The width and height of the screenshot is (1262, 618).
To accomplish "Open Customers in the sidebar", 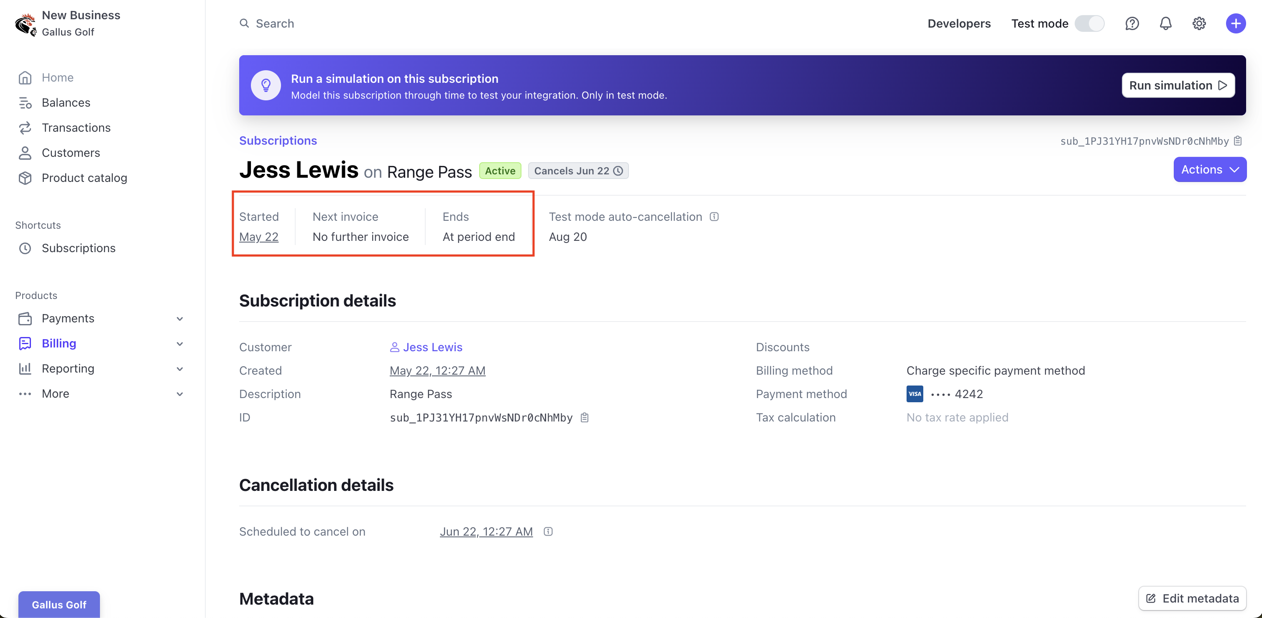I will [71, 153].
